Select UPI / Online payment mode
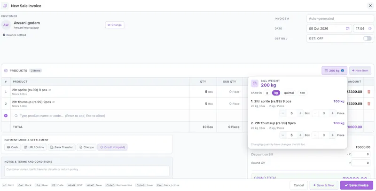Image resolution: width=376 pixels, height=191 pixels. 34,147
